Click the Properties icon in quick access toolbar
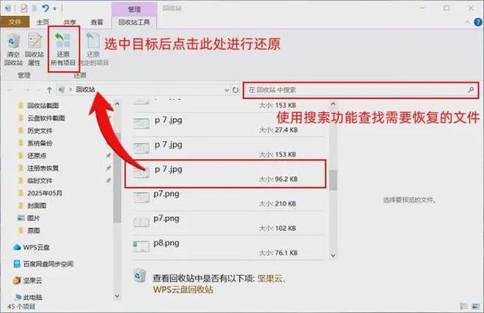 click(x=24, y=9)
